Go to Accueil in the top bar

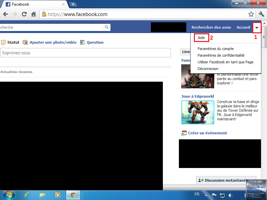click(x=243, y=27)
